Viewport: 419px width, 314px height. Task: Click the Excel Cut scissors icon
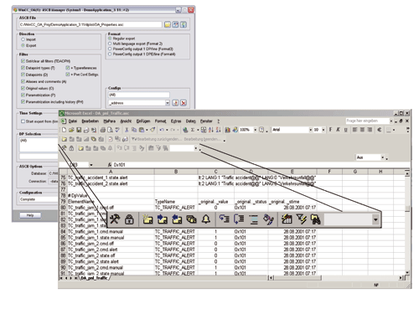click(x=127, y=130)
